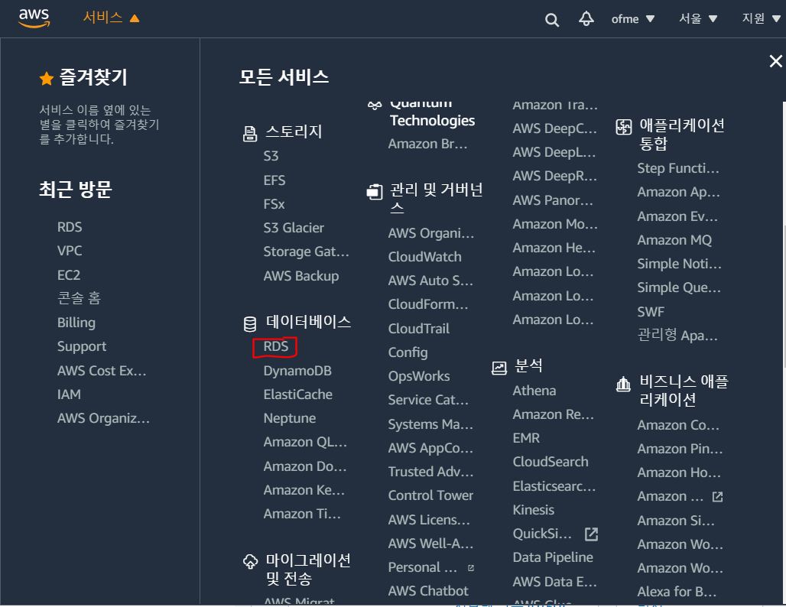Open RDS under the Database category
The width and height of the screenshot is (786, 607).
point(276,346)
